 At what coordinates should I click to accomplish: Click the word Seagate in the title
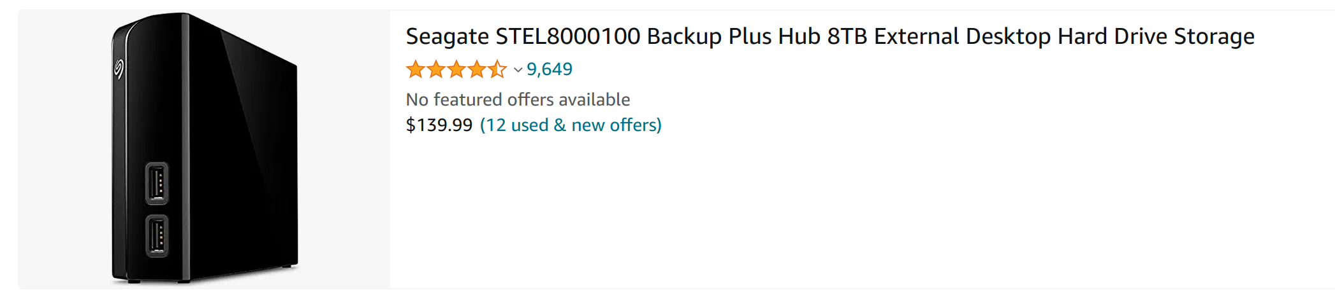(x=448, y=38)
